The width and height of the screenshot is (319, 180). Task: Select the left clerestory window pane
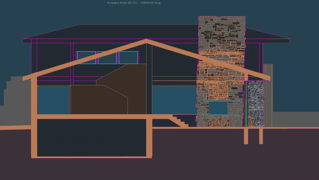(x=86, y=57)
